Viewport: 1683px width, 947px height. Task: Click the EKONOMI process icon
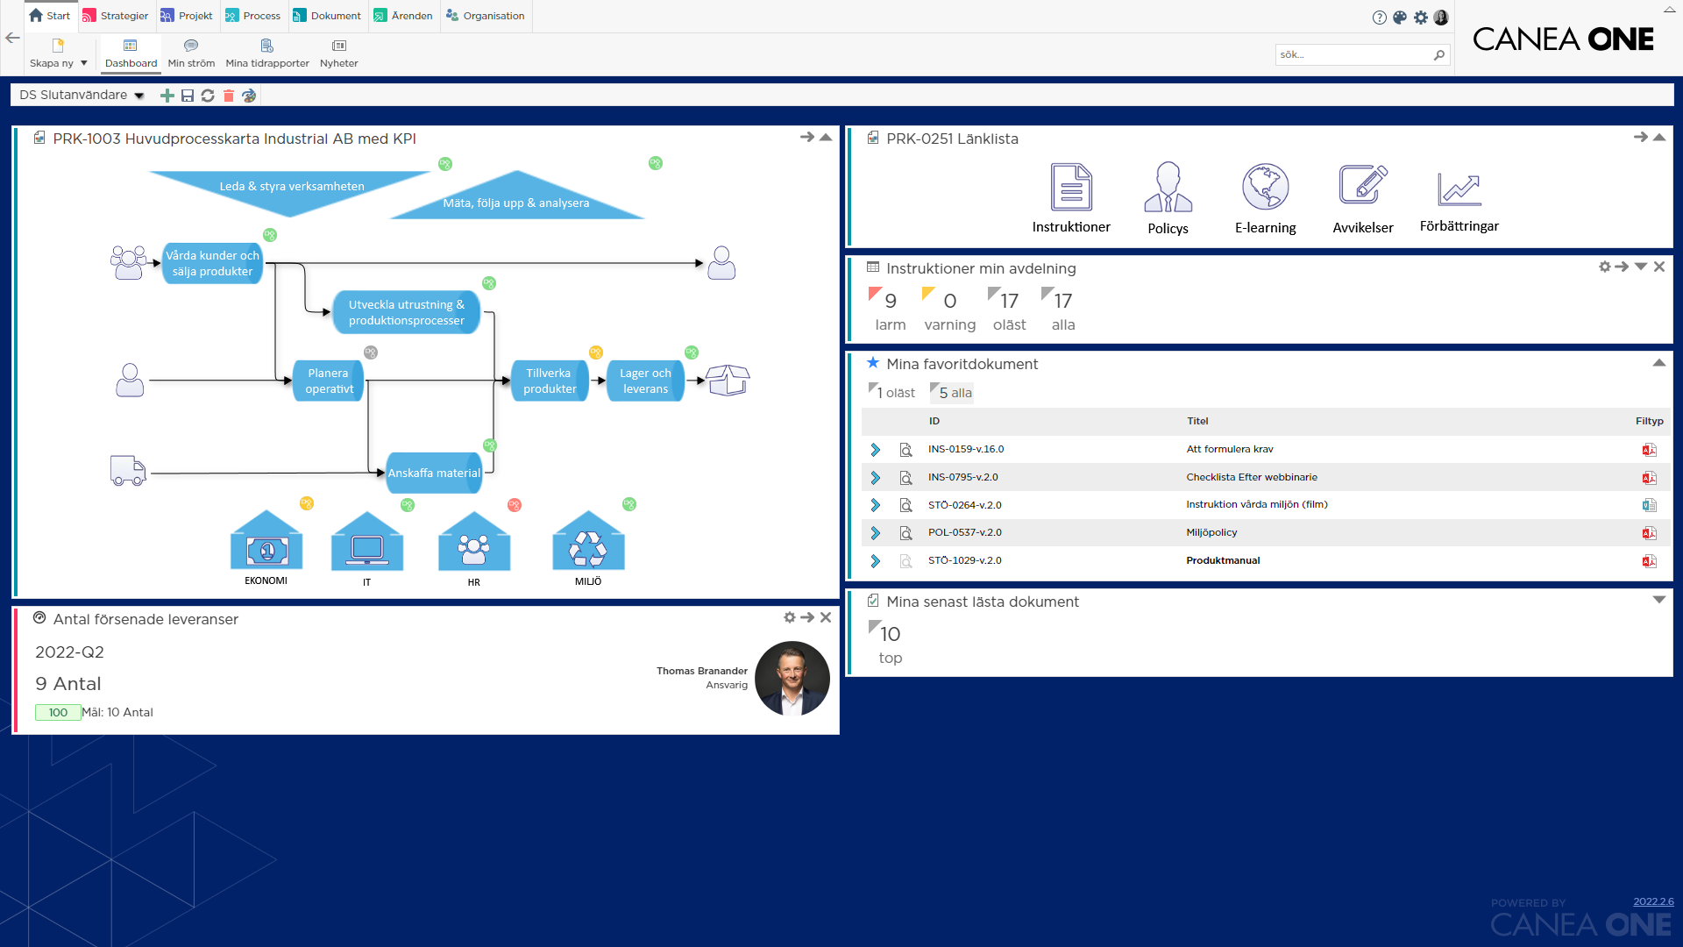266,543
